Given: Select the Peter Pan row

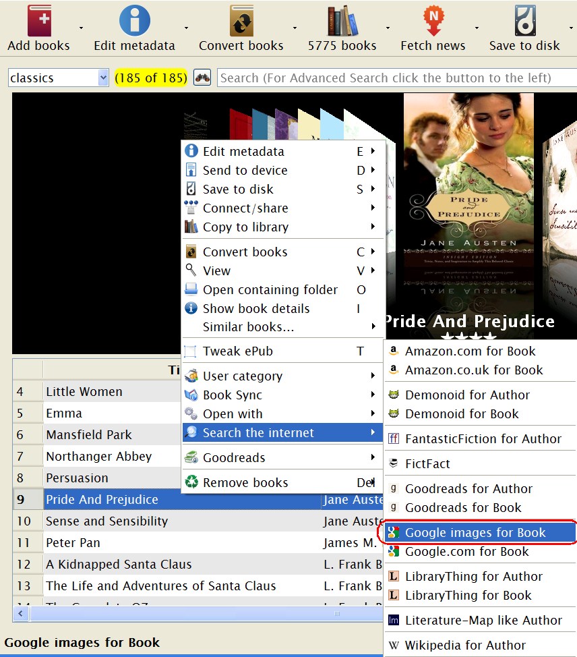Looking at the screenshot, I should coord(198,542).
